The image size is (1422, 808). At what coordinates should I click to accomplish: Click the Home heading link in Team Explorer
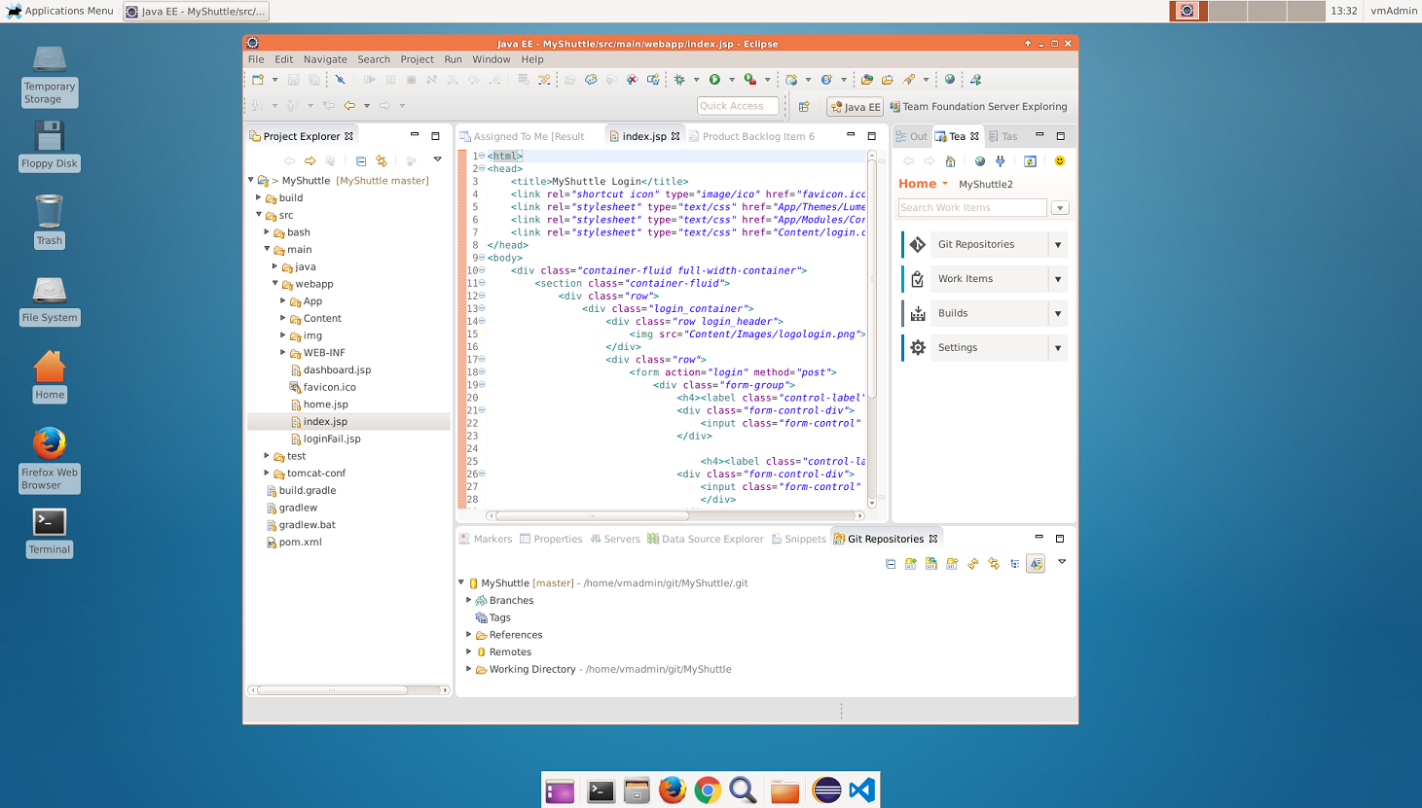click(x=917, y=184)
